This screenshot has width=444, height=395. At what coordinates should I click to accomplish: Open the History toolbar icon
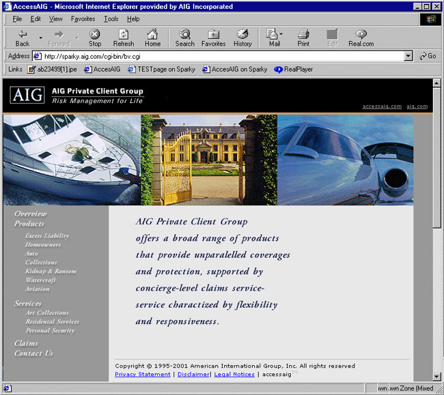coord(242,34)
